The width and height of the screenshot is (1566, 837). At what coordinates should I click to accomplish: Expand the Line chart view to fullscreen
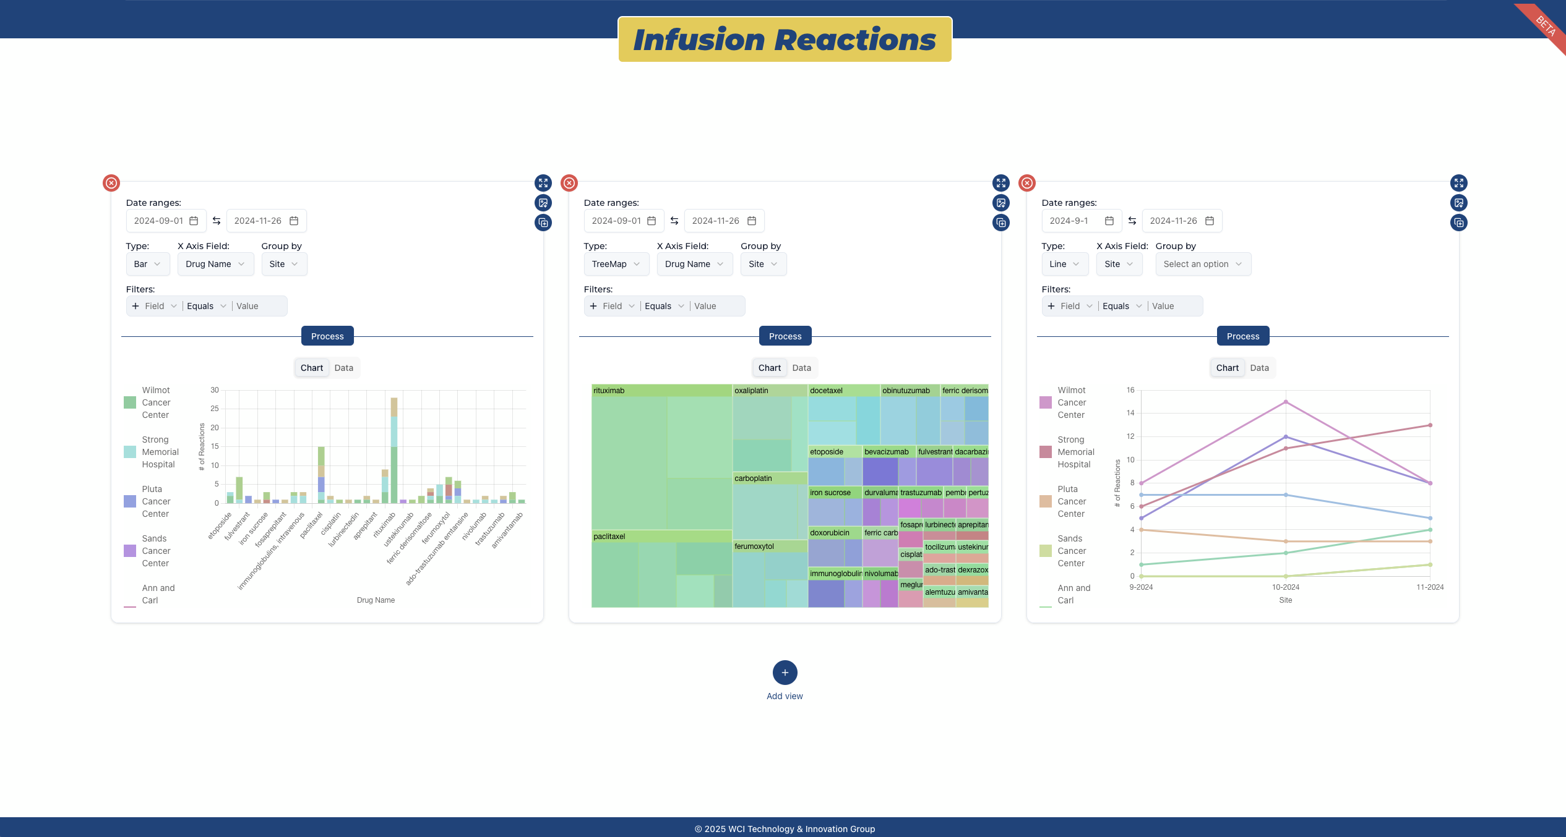point(1459,183)
